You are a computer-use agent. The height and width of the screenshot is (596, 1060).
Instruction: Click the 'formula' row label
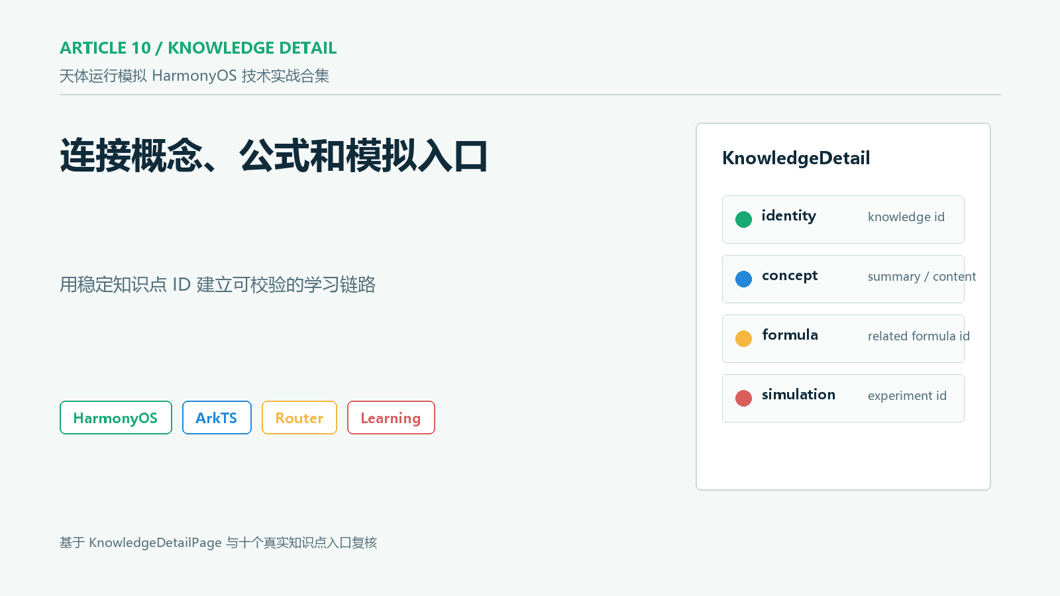790,335
